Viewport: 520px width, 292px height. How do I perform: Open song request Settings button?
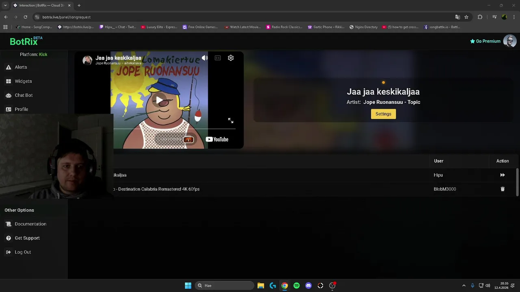click(x=383, y=114)
